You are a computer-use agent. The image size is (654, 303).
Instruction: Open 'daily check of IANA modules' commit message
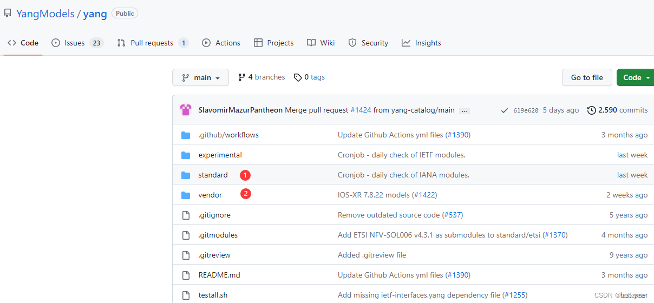[403, 175]
